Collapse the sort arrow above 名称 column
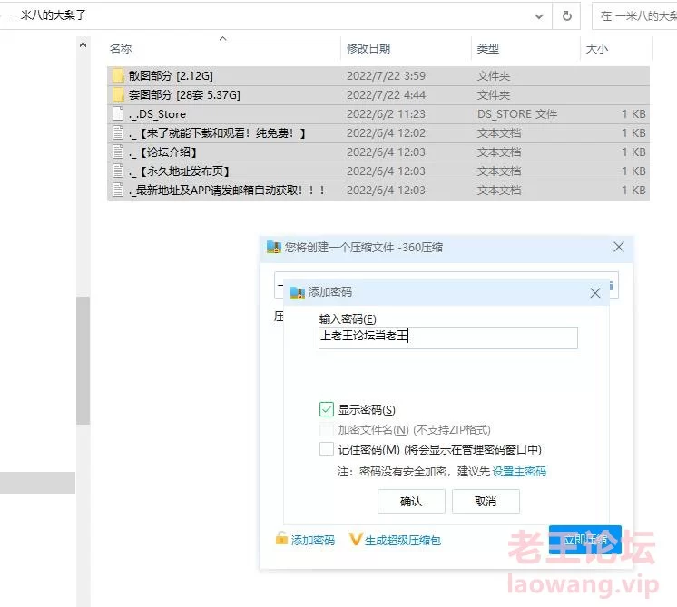677x607 pixels. (x=222, y=39)
